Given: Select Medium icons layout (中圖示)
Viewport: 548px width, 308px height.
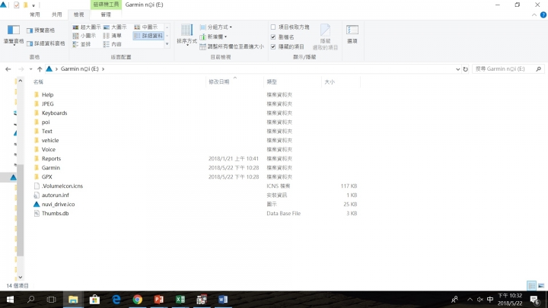Looking at the screenshot, I should click(x=145, y=27).
